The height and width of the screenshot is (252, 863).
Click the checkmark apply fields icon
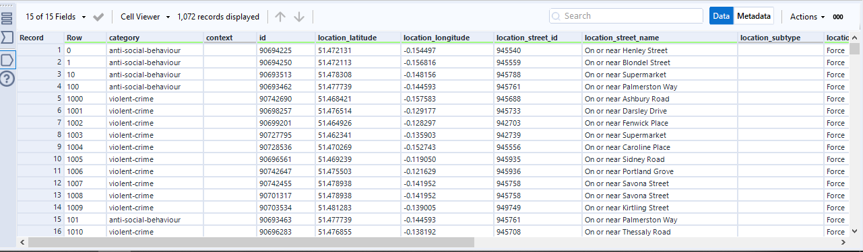[x=98, y=17]
